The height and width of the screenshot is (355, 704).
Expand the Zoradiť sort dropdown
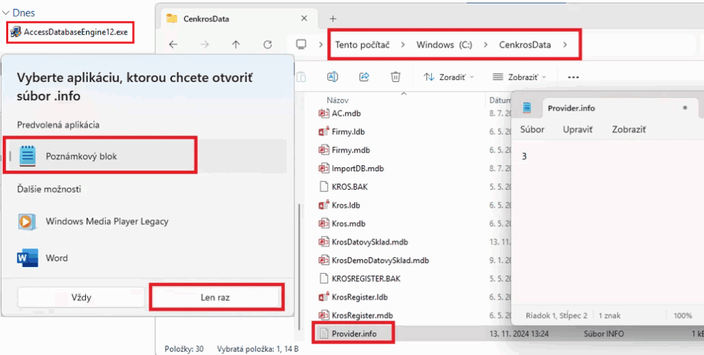(x=448, y=77)
